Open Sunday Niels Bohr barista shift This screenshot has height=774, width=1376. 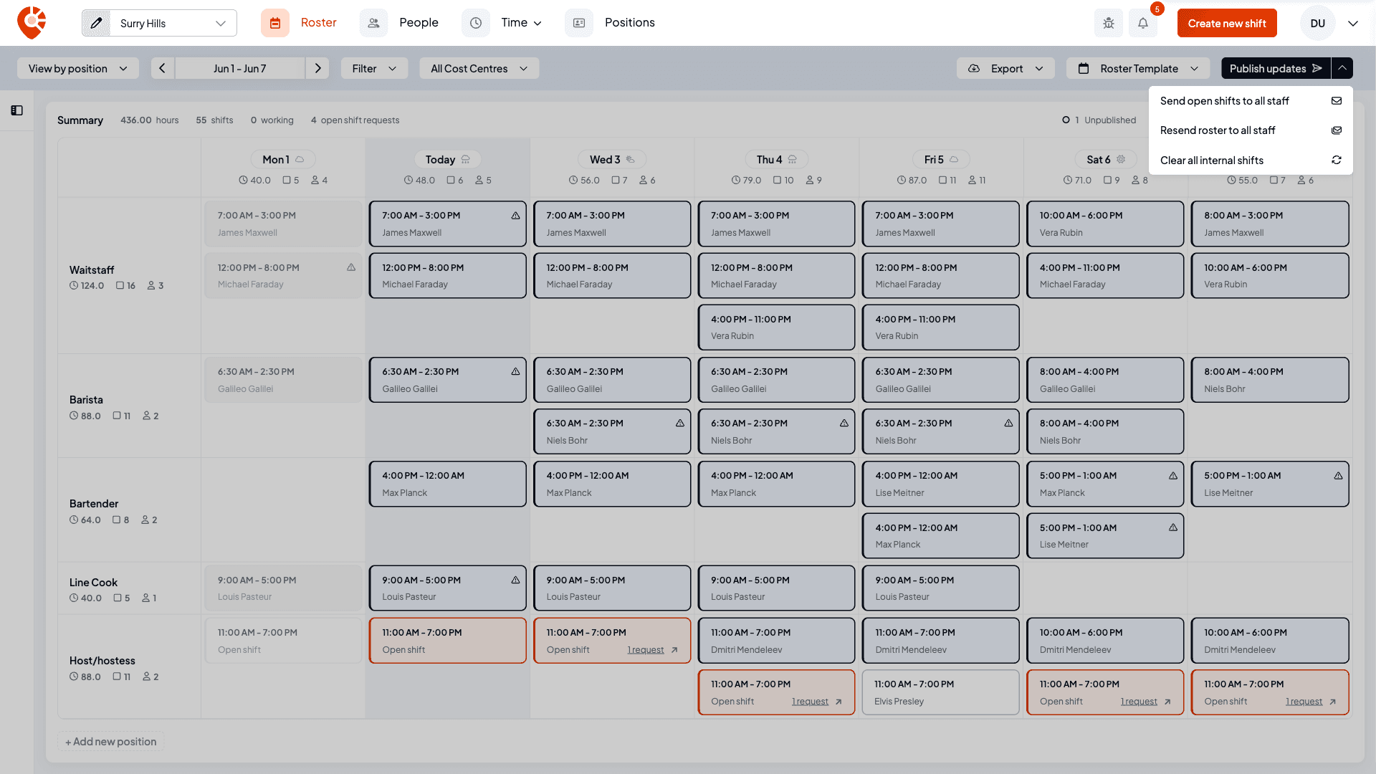pos(1270,380)
